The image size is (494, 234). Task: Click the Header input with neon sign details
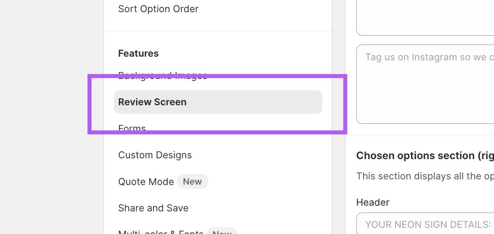click(x=425, y=224)
